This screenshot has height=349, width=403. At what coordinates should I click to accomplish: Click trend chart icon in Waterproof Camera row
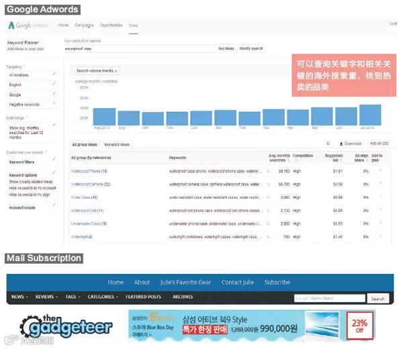point(269,184)
